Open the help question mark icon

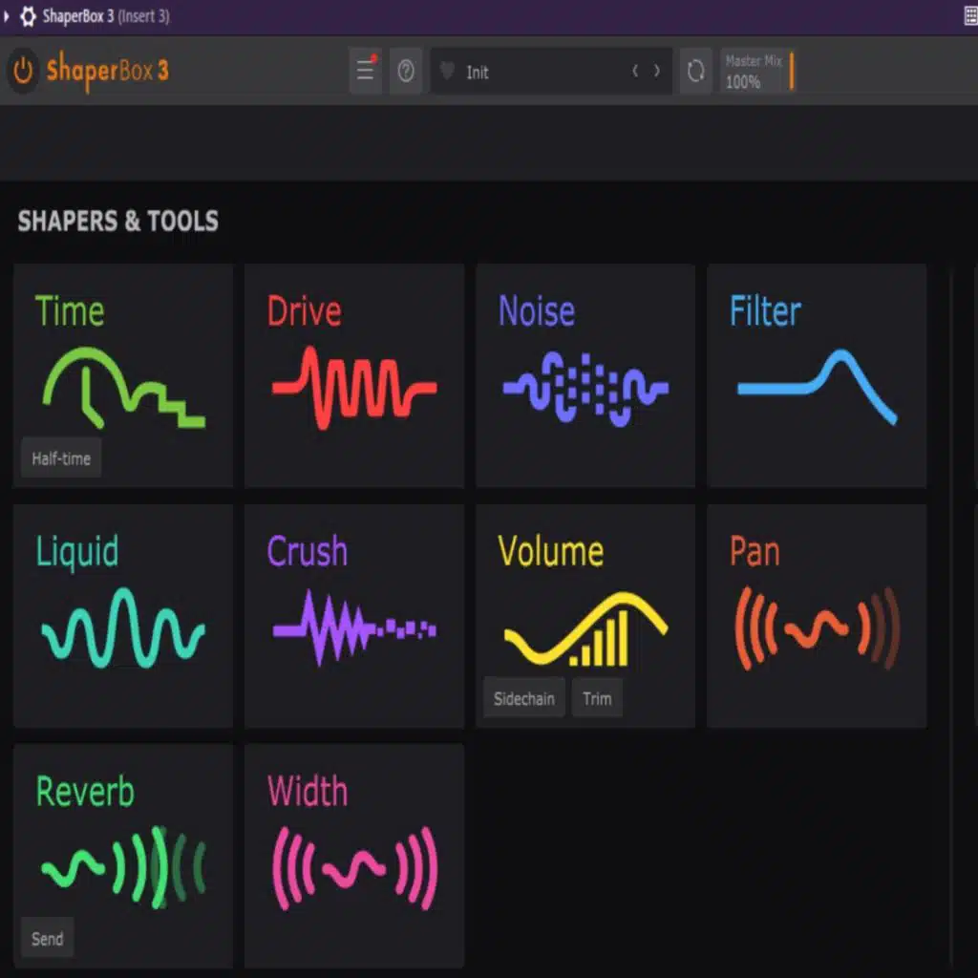point(405,71)
